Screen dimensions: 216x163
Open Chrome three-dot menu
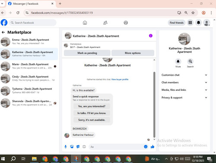pyautogui.click(x=211, y=13)
